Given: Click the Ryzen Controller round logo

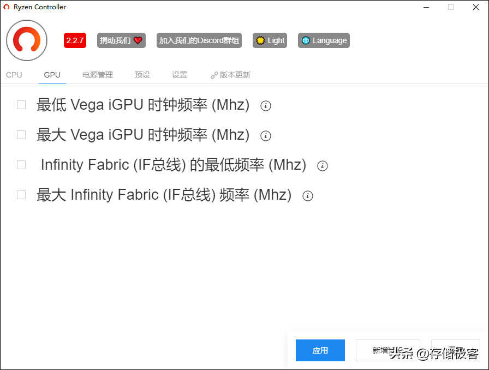Looking at the screenshot, I should pos(27,40).
